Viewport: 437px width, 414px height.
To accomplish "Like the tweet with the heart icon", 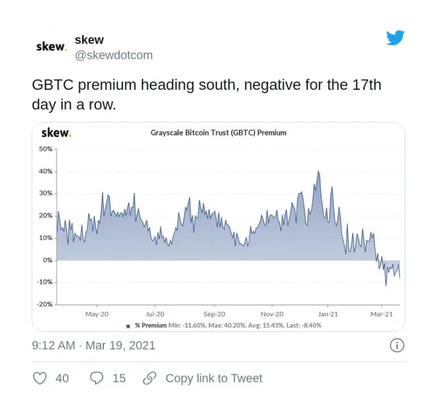I will (x=40, y=378).
